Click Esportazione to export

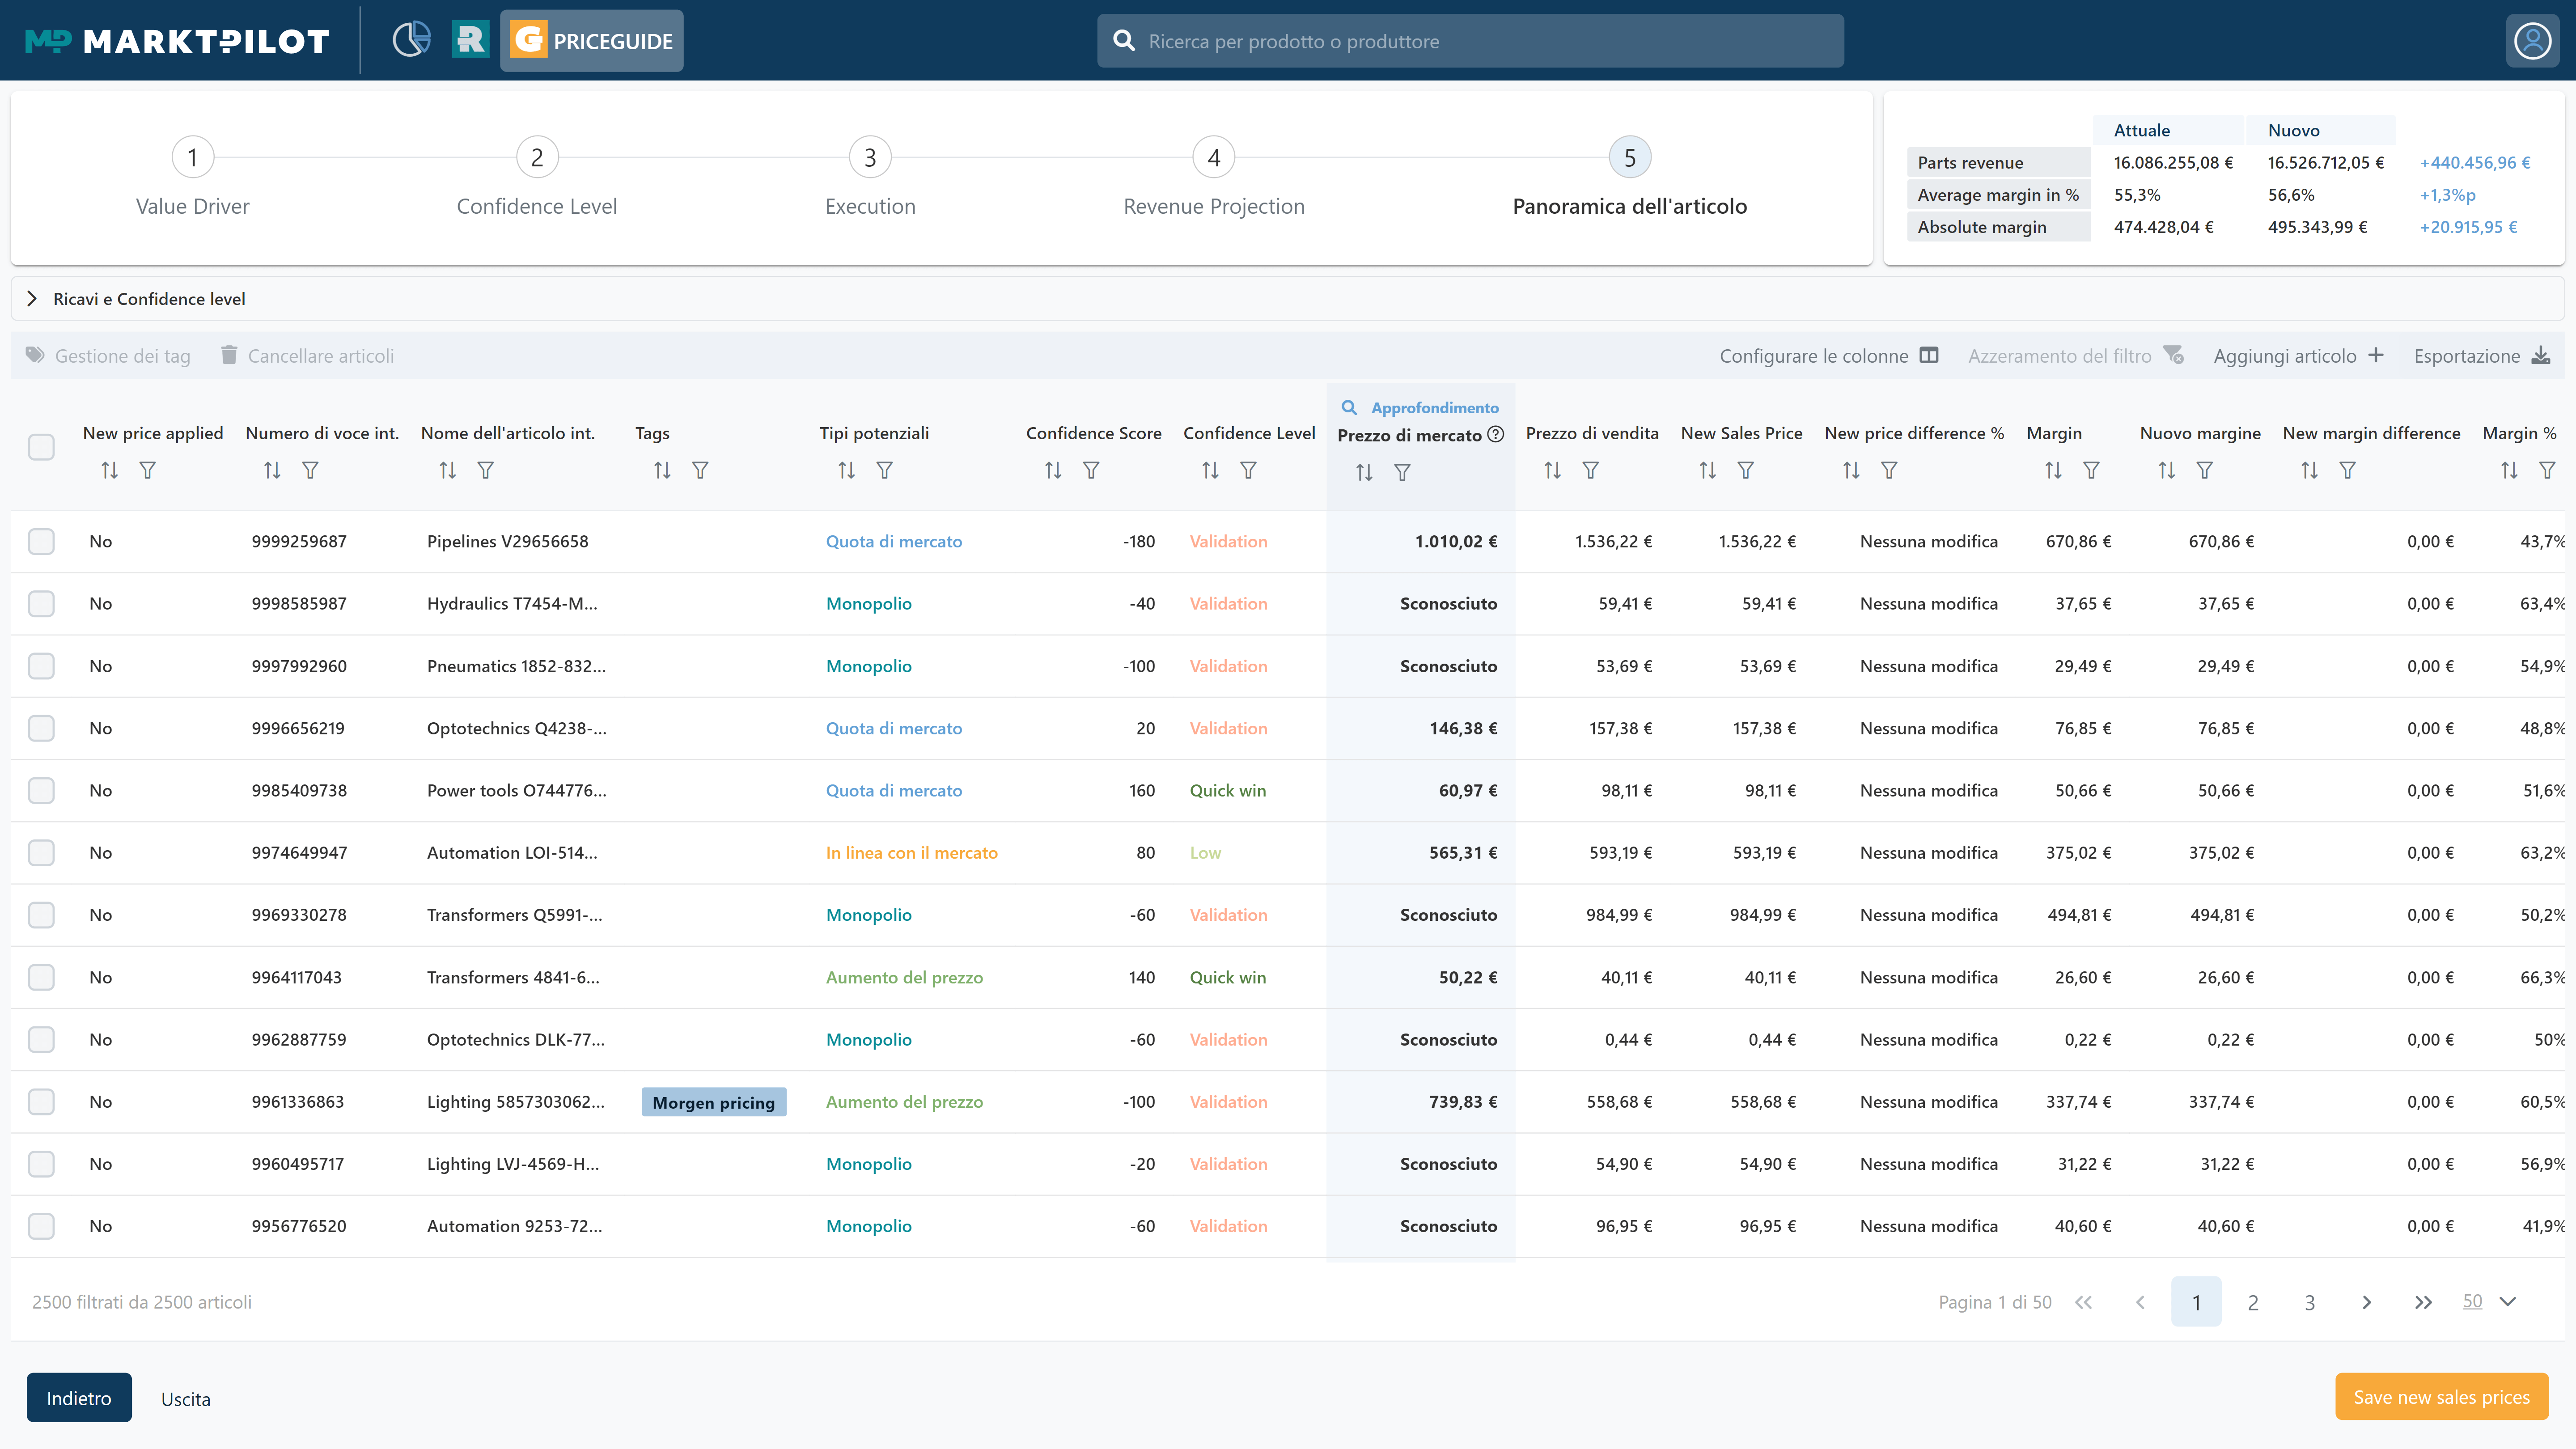(2482, 355)
